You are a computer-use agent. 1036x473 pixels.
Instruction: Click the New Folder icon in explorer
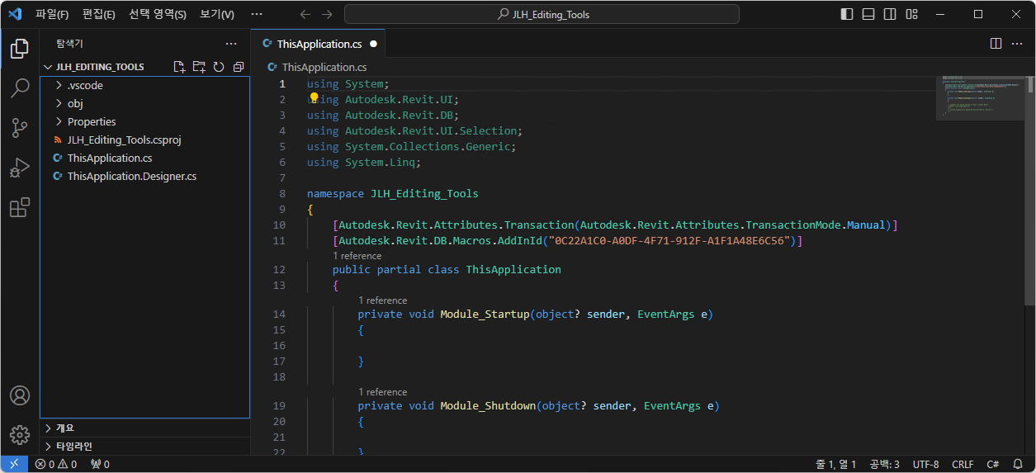(x=199, y=67)
